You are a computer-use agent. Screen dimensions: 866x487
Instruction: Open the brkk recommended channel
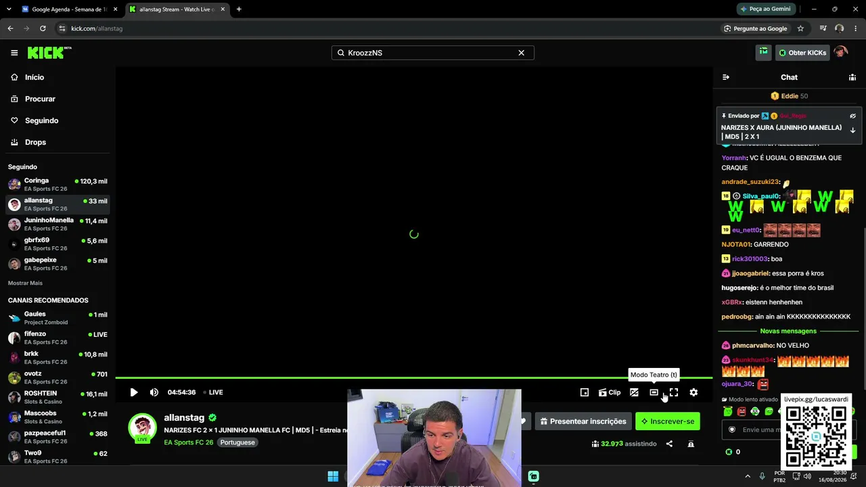(58, 357)
